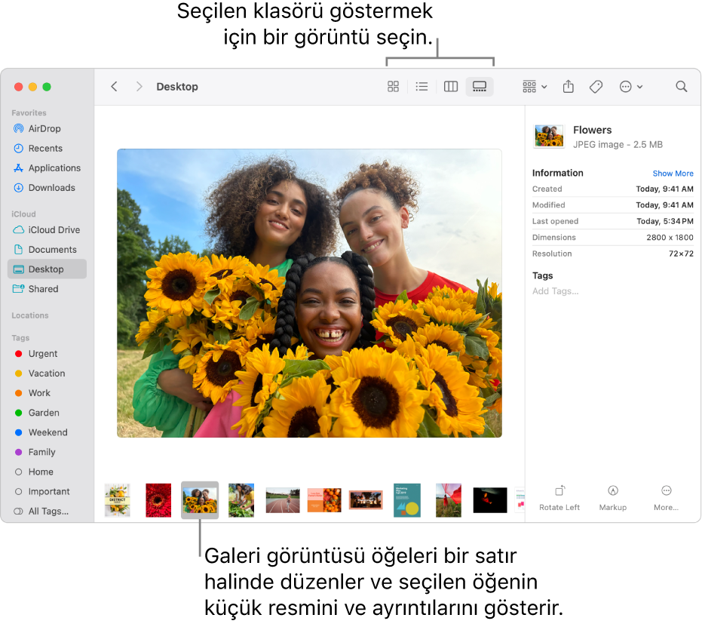Click the Add Tags… field

click(x=555, y=291)
